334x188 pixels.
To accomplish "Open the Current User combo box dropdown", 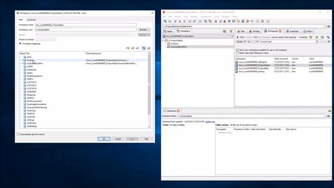I will [x=320, y=42].
